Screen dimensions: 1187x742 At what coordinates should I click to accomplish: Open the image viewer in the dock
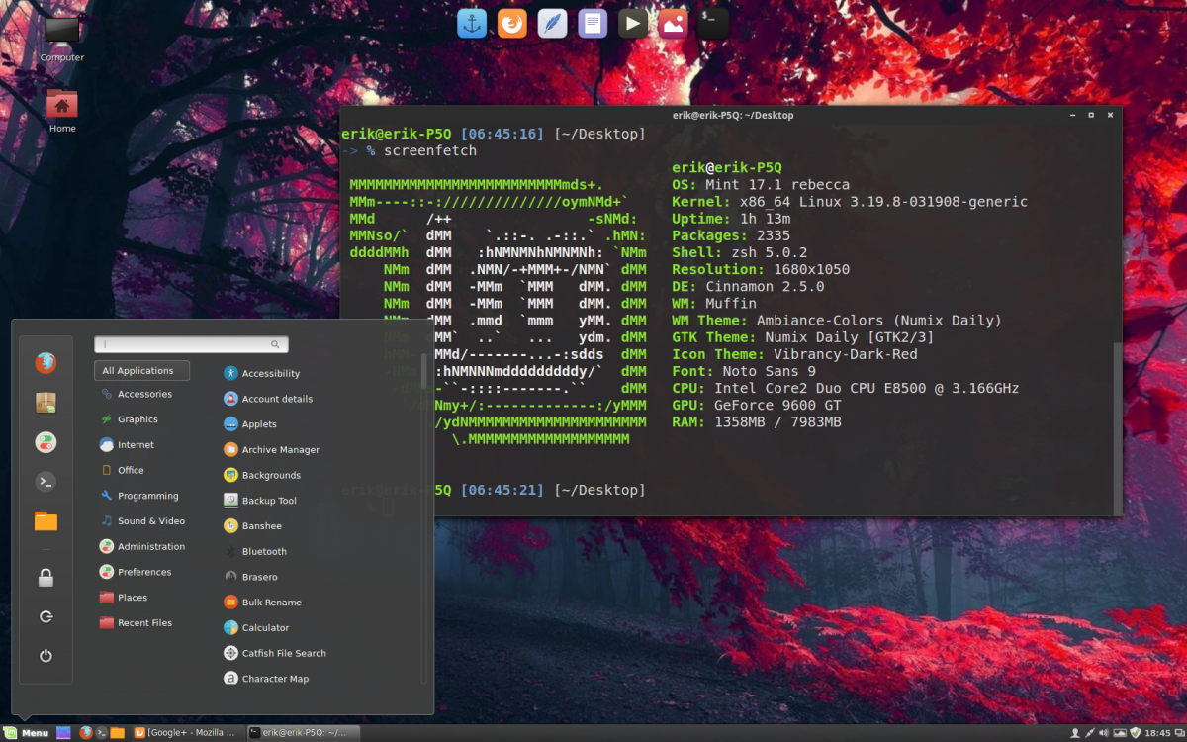pyautogui.click(x=674, y=23)
